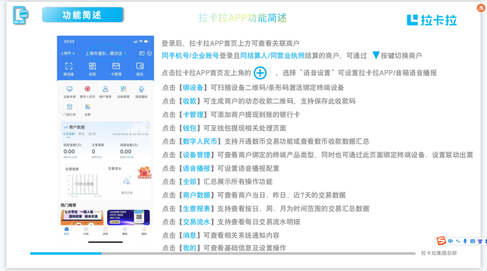The image size is (487, 271).
Task: Select the 昨天 data tab
Action: pos(82,134)
